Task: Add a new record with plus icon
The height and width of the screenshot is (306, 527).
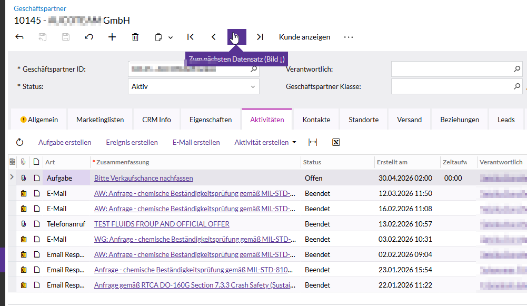Action: tap(112, 37)
